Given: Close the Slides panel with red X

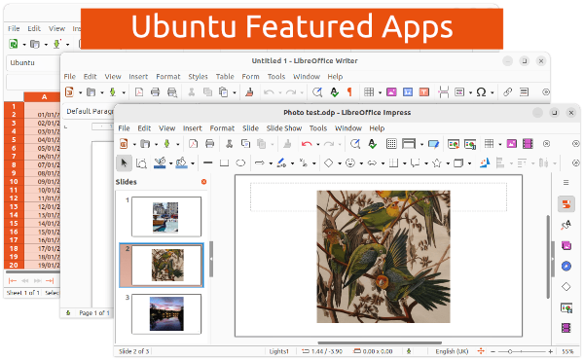Looking at the screenshot, I should tap(203, 182).
